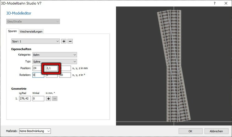Click the track model in 3D preview
Screen dimensions: 232x137
pos(174,66)
